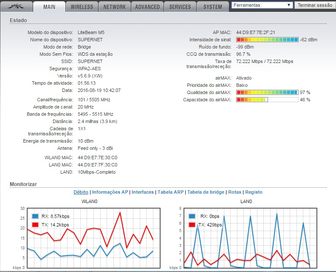Image resolution: width=336 pixels, height=272 pixels.
Task: Select the SERVICES tab
Action: [180, 7]
